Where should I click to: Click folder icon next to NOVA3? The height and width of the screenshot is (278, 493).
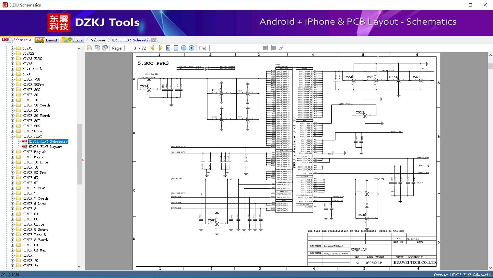pos(18,48)
